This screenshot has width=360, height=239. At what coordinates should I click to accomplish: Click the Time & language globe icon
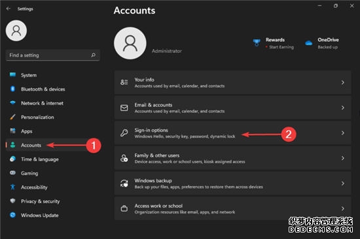pyautogui.click(x=12, y=159)
